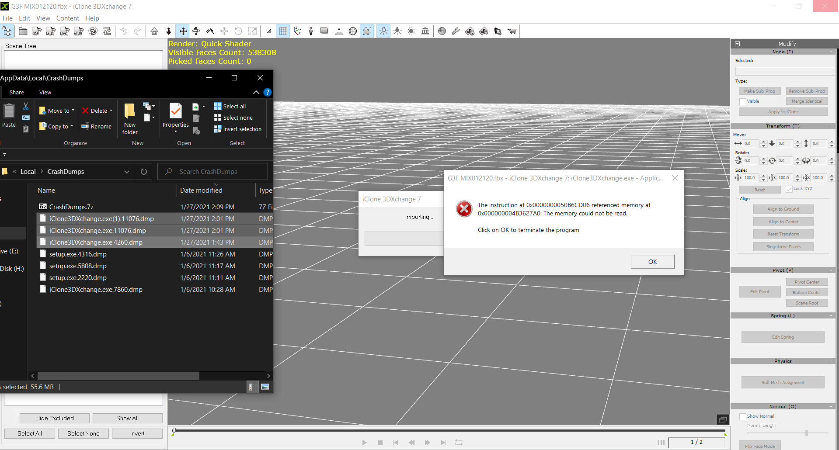Click the wrench preferences icon
Screen dimensions: 839x450
456,31
